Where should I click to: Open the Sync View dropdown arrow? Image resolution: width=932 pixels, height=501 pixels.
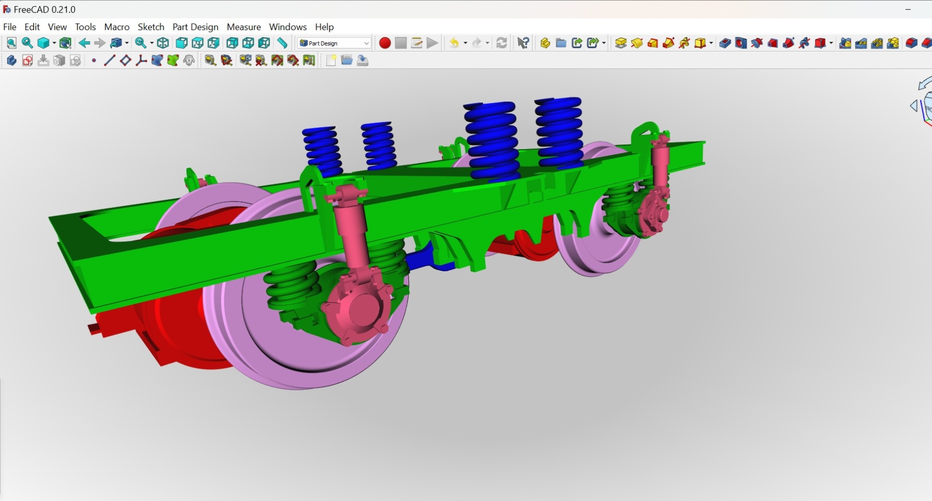pos(151,43)
